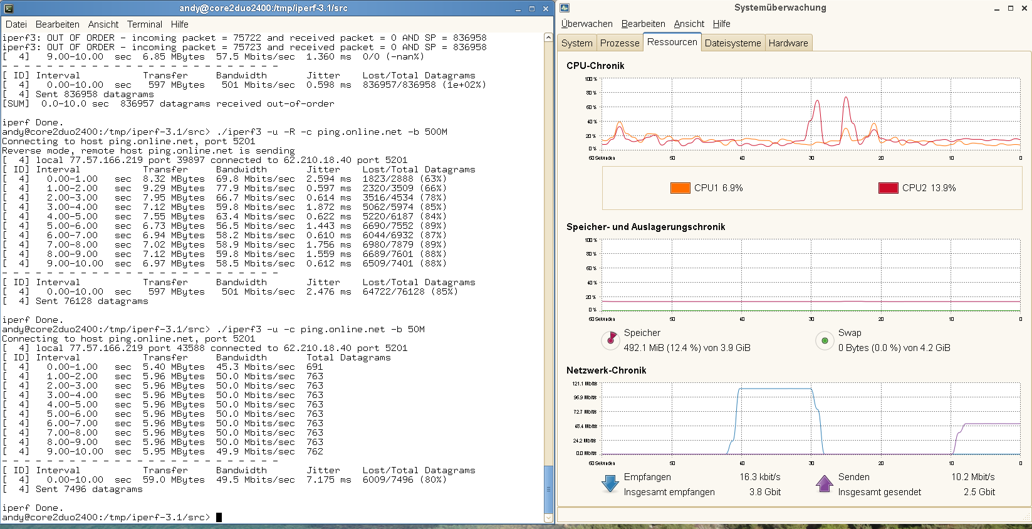Open the Bearbeiten menu in the terminal
This screenshot has width=1032, height=529.
pyautogui.click(x=58, y=24)
